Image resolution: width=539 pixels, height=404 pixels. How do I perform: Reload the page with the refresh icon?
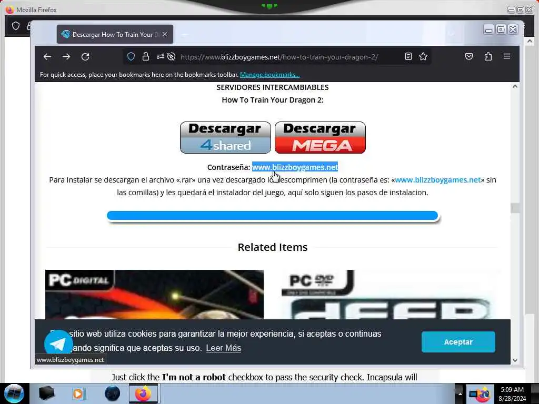pyautogui.click(x=85, y=57)
